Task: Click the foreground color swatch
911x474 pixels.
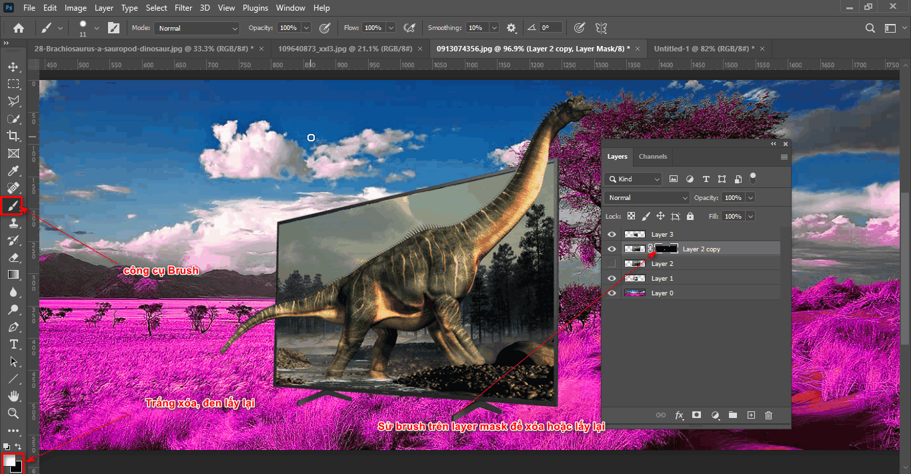Action: (10, 461)
